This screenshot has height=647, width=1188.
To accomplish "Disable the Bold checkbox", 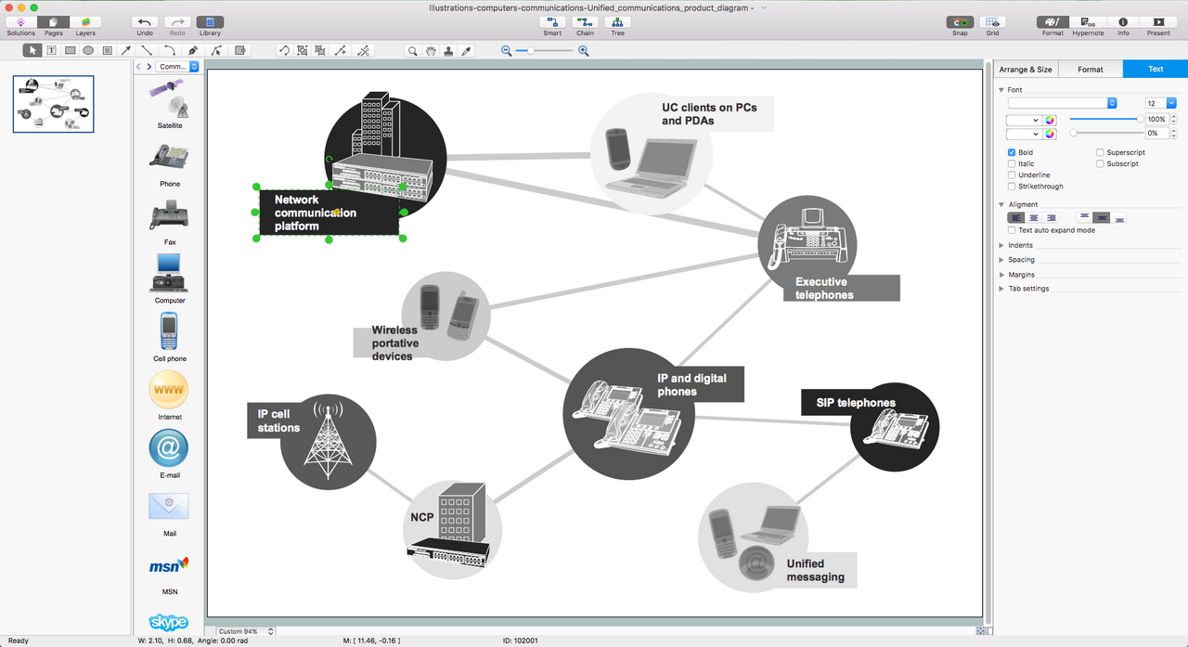I will coord(1012,152).
